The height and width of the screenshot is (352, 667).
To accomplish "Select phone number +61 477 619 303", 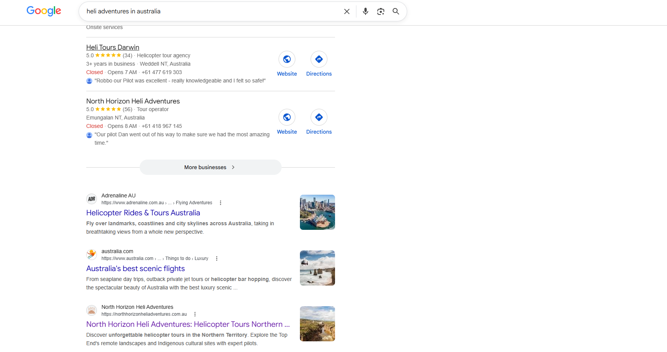I will point(162,72).
